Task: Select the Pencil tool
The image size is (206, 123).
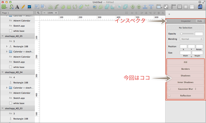Action: click(23, 7)
